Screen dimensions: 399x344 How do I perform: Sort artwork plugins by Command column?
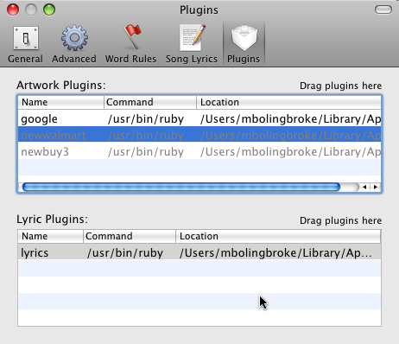coord(150,102)
